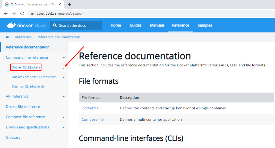Click the home icon in breadcrumb

pos(7,37)
